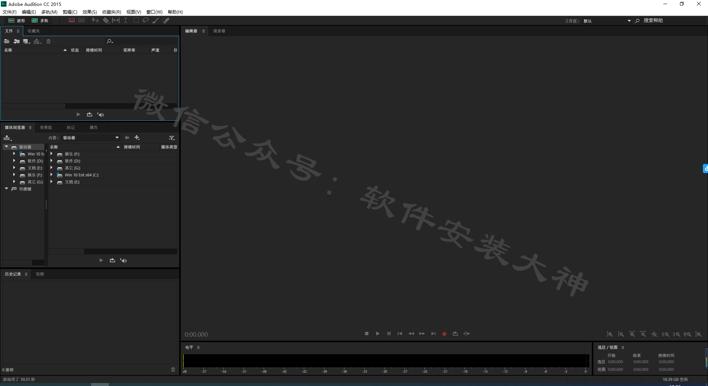
Task: Select the Paintbrush Selection tool
Action: [156, 21]
